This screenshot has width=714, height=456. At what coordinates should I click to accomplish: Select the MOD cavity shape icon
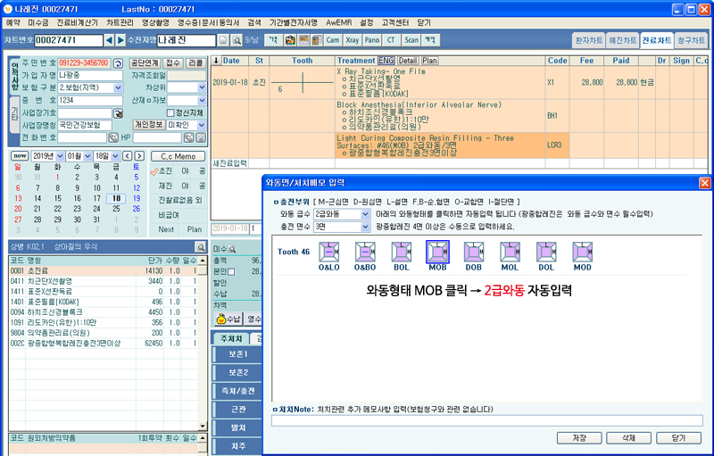pyautogui.click(x=583, y=252)
